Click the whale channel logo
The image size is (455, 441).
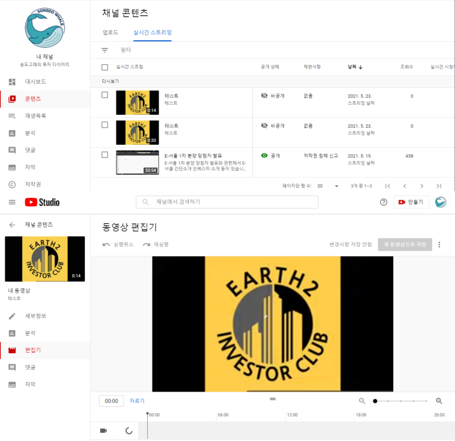tap(45, 28)
